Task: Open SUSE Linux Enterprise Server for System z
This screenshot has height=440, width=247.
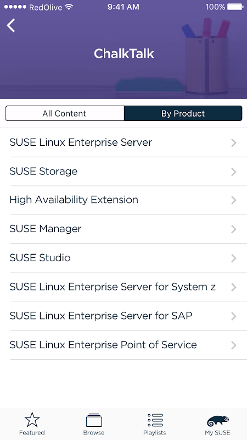Action: [123, 287]
